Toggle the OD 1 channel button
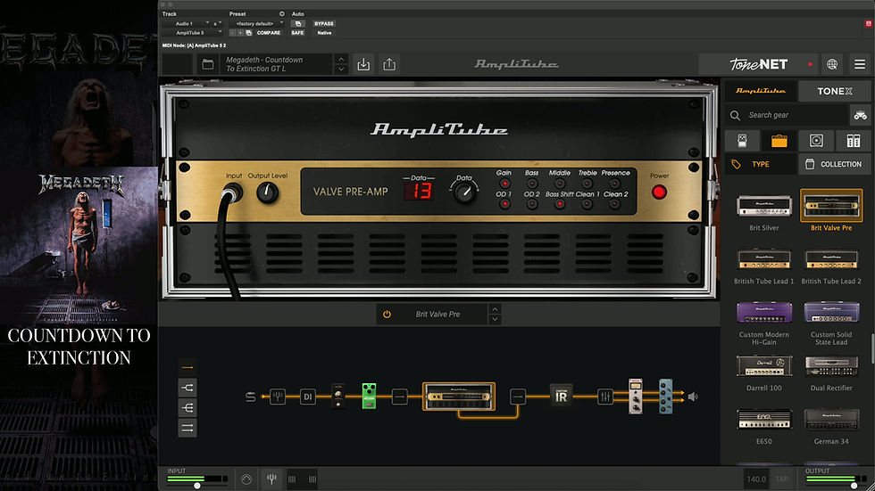The image size is (875, 491). [x=504, y=204]
